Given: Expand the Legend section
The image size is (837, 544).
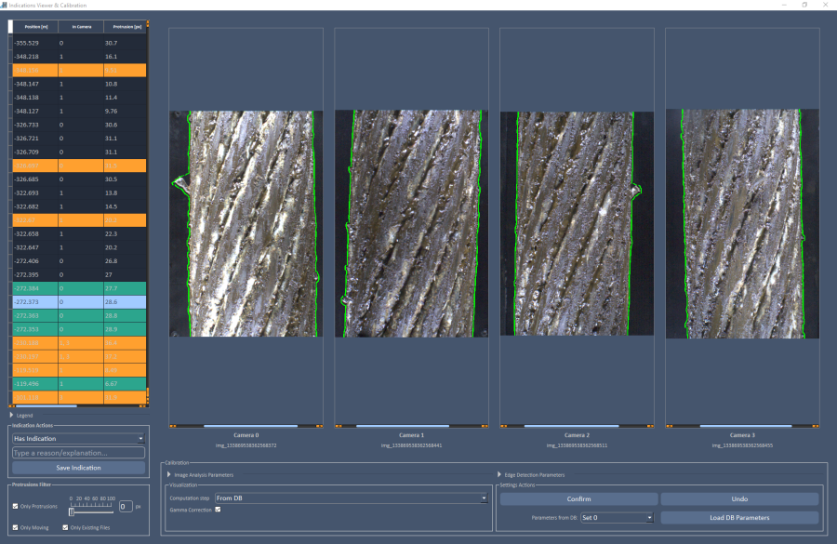Looking at the screenshot, I should click(11, 415).
